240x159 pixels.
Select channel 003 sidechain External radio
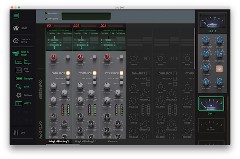click(x=116, y=33)
